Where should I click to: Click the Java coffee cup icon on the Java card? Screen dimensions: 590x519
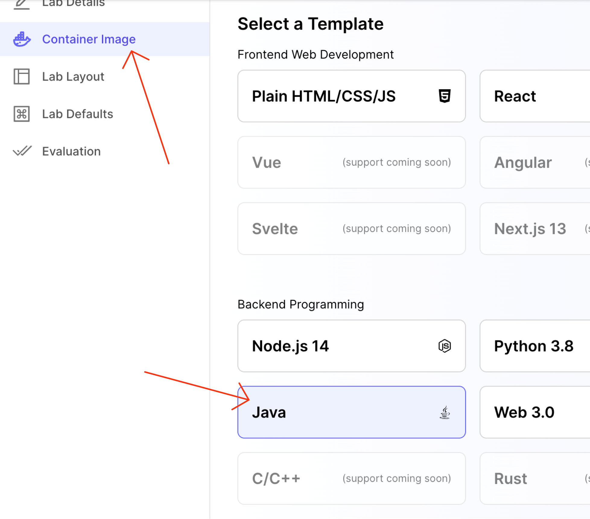(445, 412)
